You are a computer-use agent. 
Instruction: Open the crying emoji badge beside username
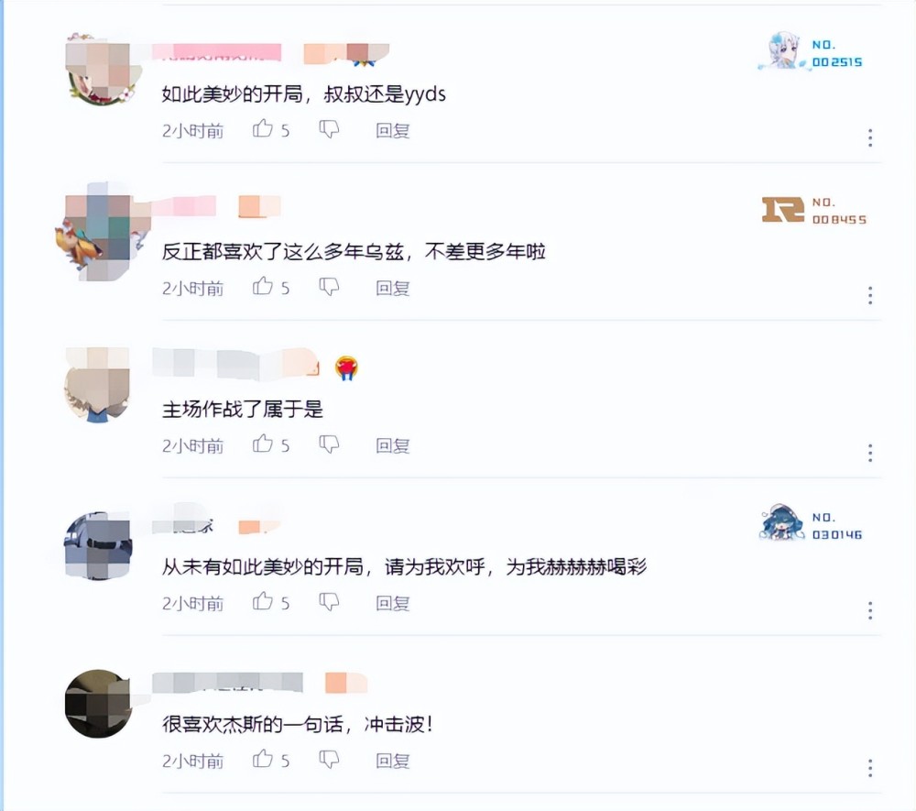coord(346,368)
